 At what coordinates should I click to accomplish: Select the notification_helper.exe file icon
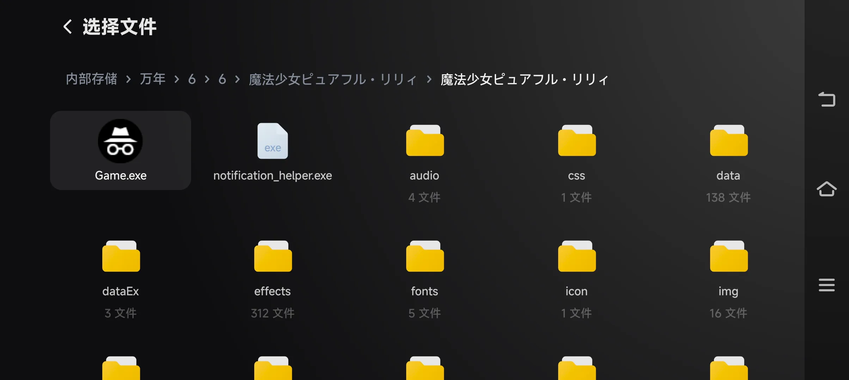click(273, 141)
